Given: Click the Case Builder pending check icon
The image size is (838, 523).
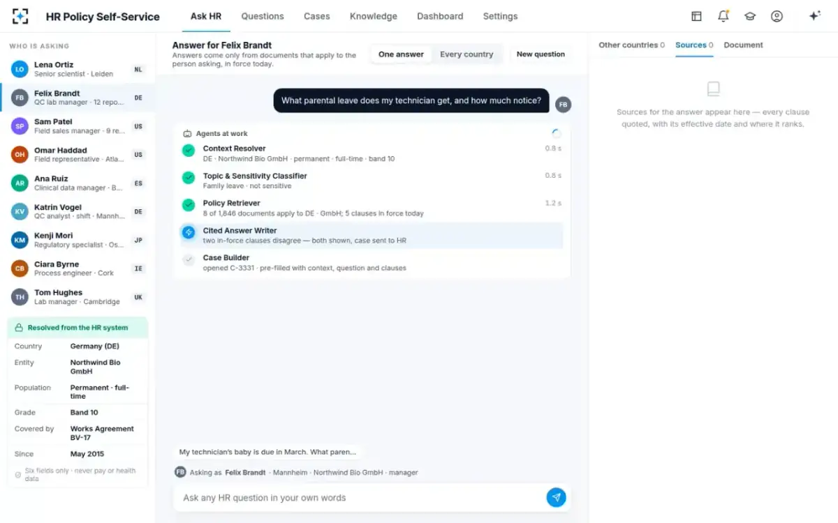Looking at the screenshot, I should point(189,259).
